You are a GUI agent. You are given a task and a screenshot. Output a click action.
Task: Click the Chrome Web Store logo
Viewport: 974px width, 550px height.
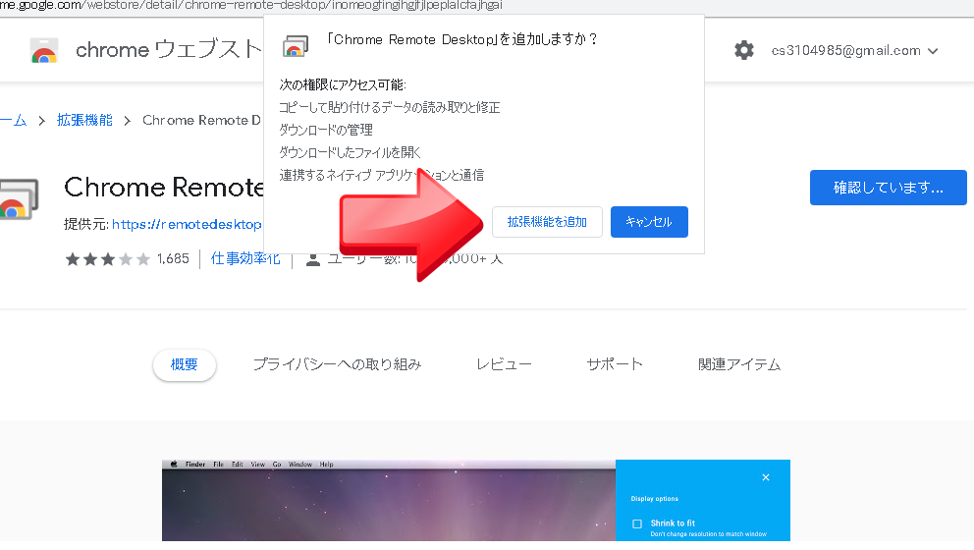(x=44, y=50)
